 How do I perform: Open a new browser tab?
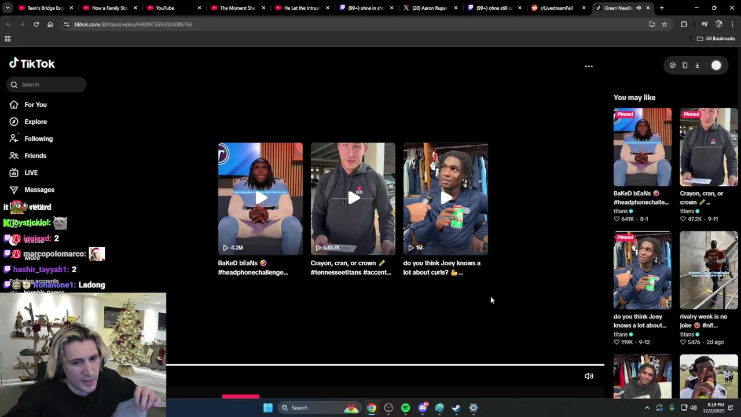click(662, 8)
